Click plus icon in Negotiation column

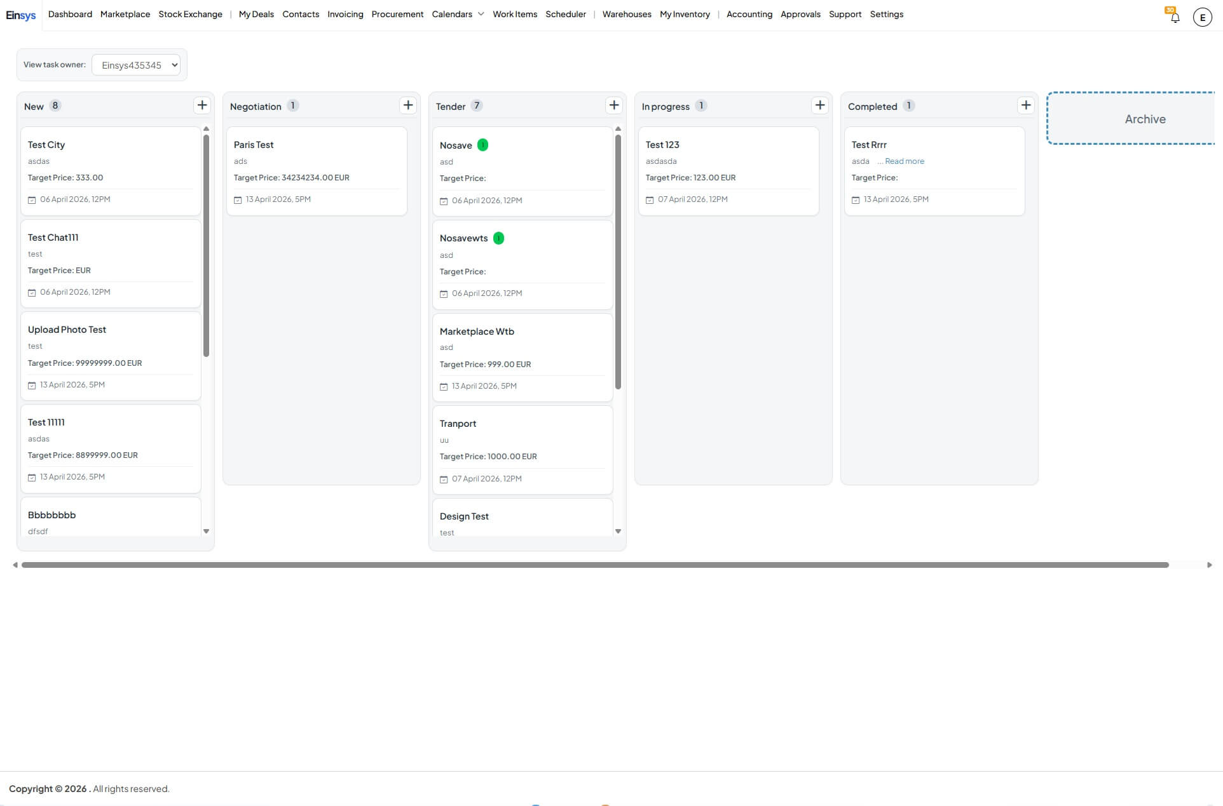408,105
